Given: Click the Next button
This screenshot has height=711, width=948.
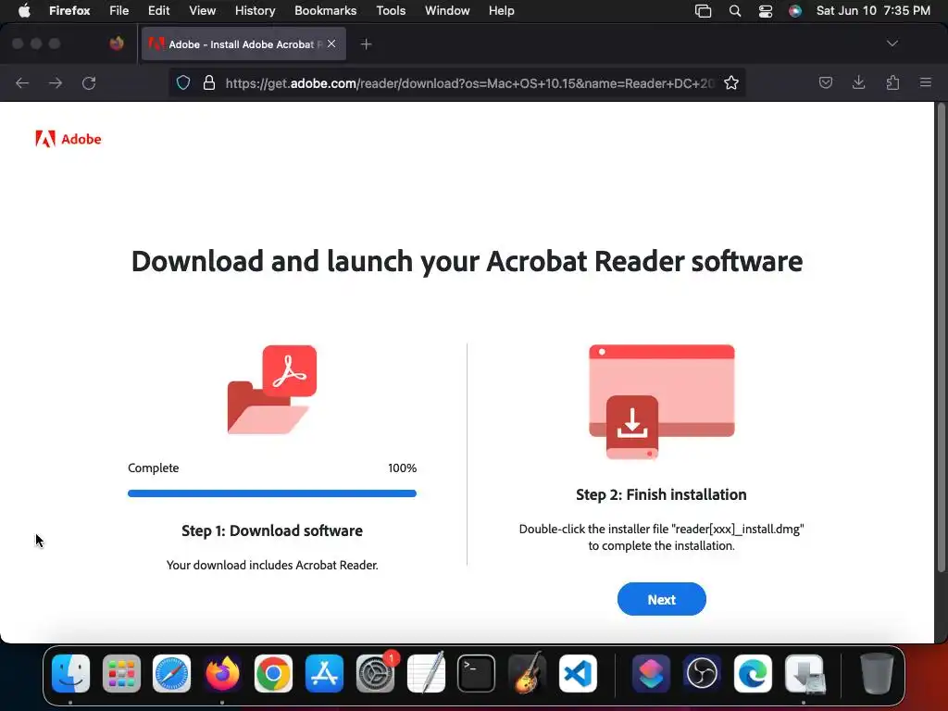Looking at the screenshot, I should (x=661, y=599).
